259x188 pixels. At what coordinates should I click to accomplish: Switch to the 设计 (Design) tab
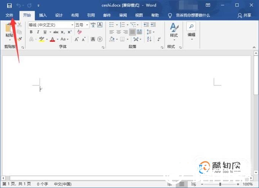(x=59, y=15)
